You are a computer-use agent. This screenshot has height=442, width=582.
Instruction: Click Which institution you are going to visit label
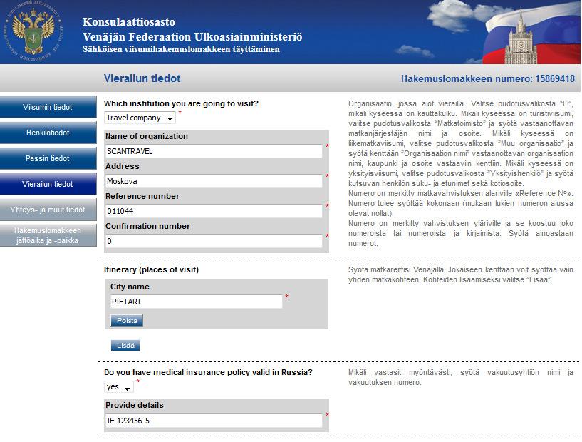click(x=181, y=103)
